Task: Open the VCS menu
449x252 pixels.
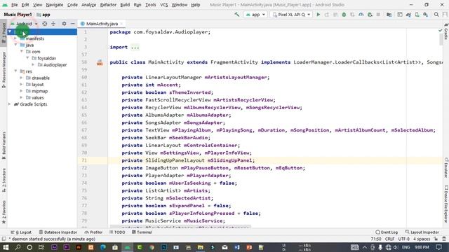Action: click(163, 5)
